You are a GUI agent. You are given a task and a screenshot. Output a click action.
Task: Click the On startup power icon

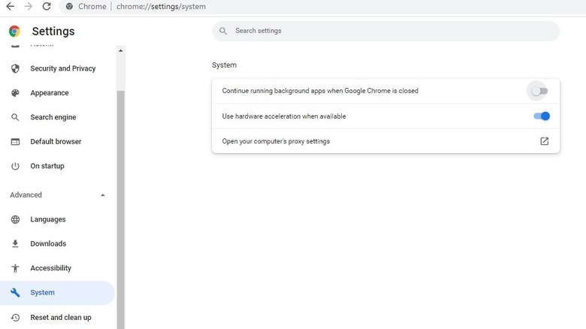(x=15, y=166)
